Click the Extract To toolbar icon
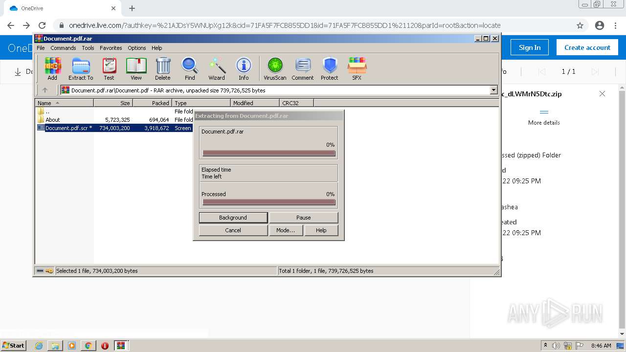Viewport: 626px width, 352px height. click(81, 68)
